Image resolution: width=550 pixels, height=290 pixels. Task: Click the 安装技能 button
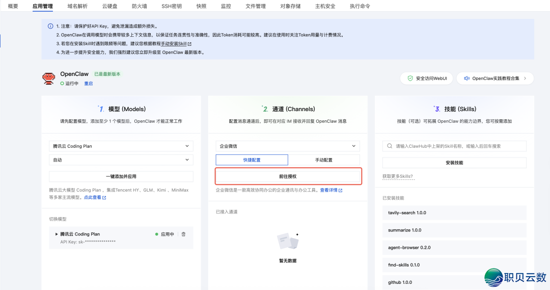[454, 163]
